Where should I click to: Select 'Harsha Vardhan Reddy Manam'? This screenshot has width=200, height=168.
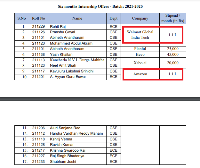coord(76,133)
